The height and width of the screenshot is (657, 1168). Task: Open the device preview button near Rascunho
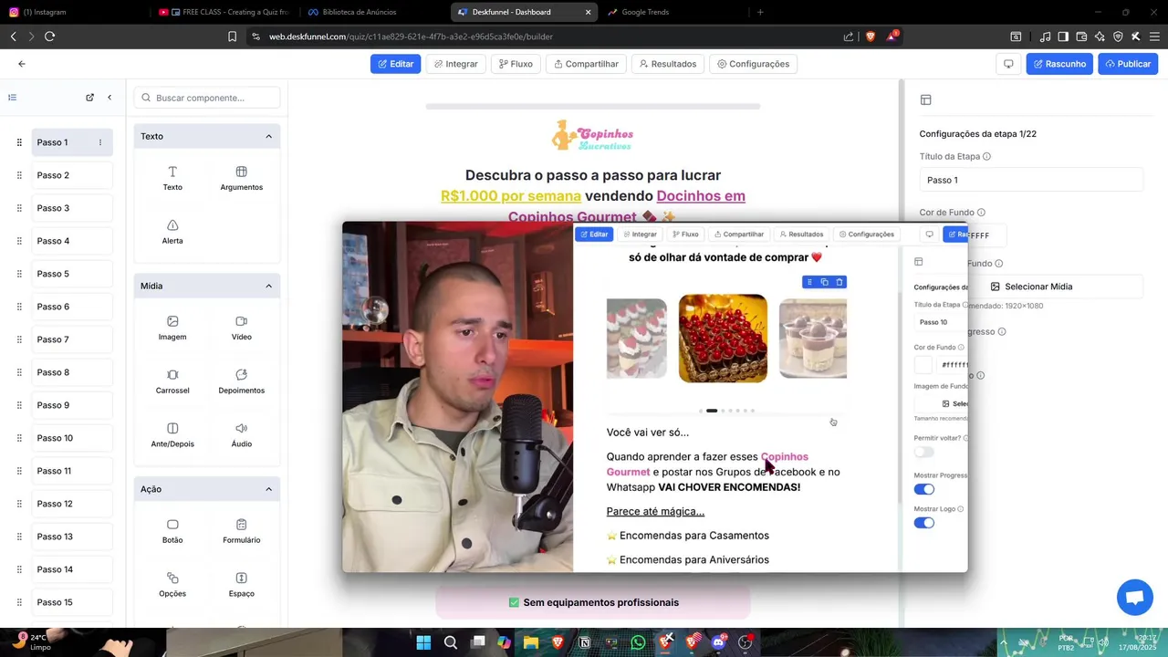(x=1008, y=64)
